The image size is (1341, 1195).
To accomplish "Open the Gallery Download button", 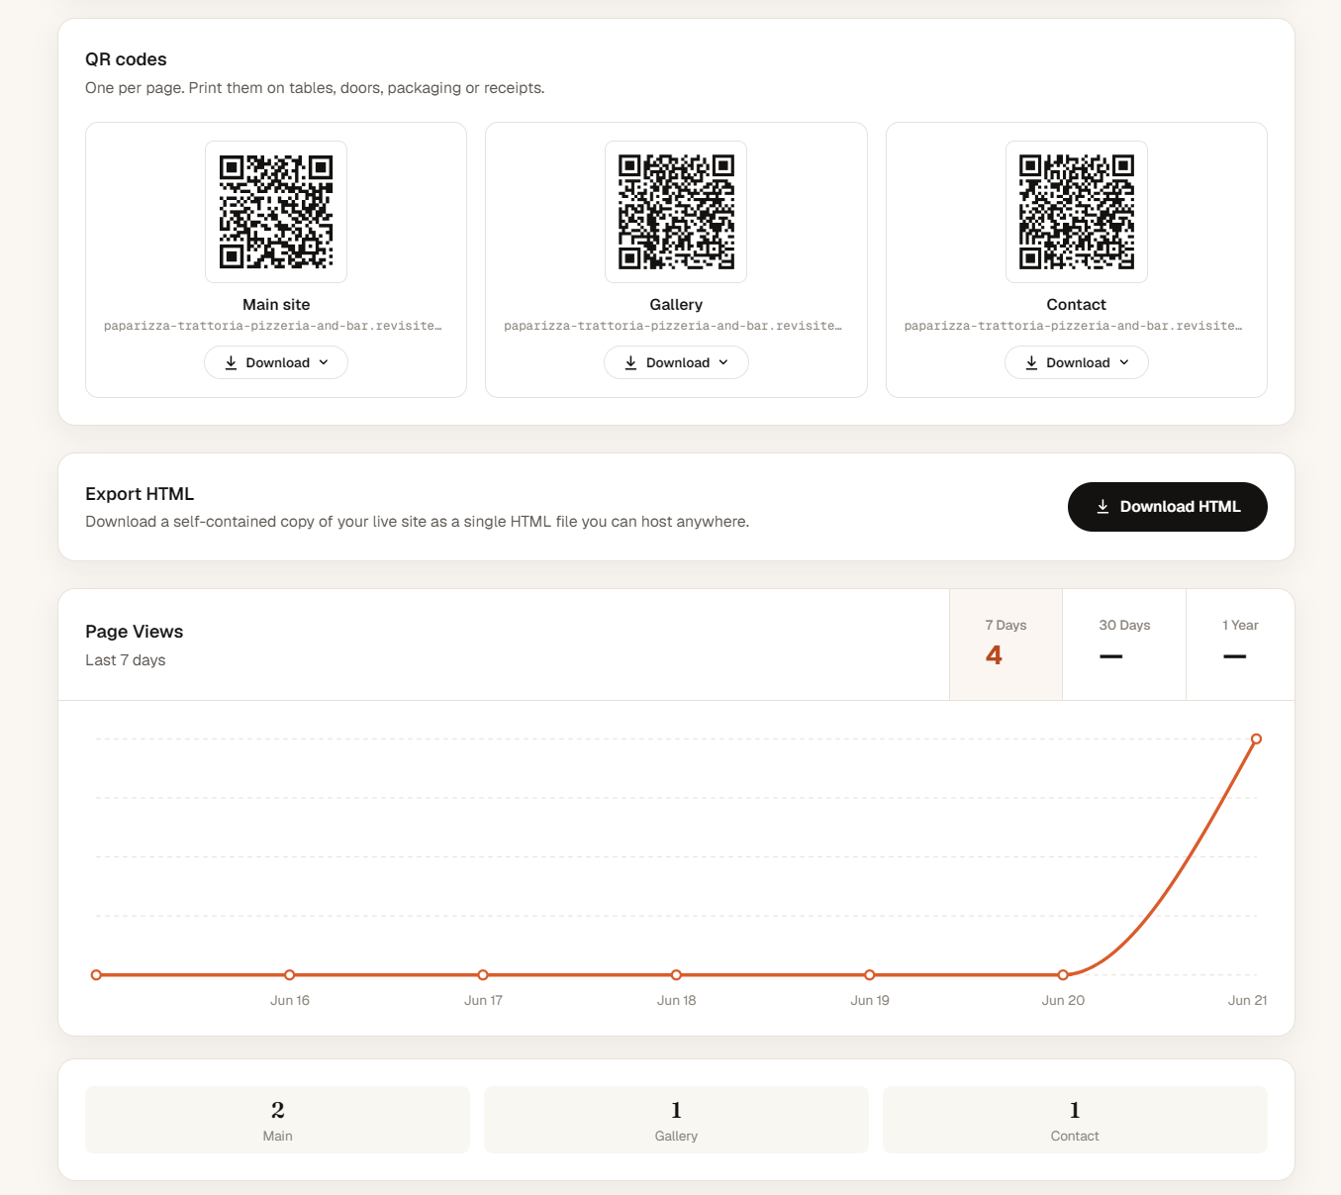I will pos(676,362).
